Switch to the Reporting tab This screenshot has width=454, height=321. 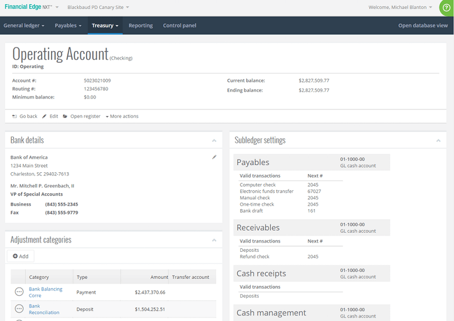click(x=141, y=26)
